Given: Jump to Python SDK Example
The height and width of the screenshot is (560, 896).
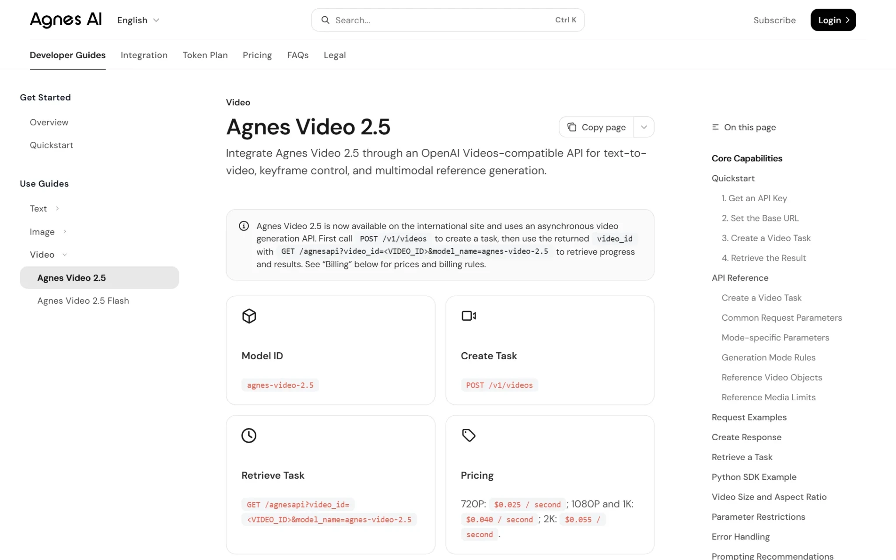Looking at the screenshot, I should [754, 477].
